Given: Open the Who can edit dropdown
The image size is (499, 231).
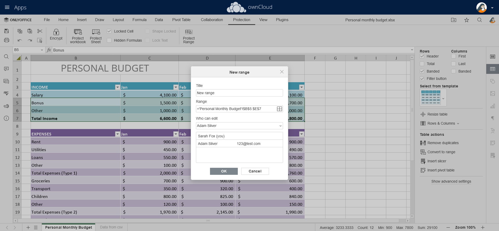Looking at the screenshot, I should (239, 126).
